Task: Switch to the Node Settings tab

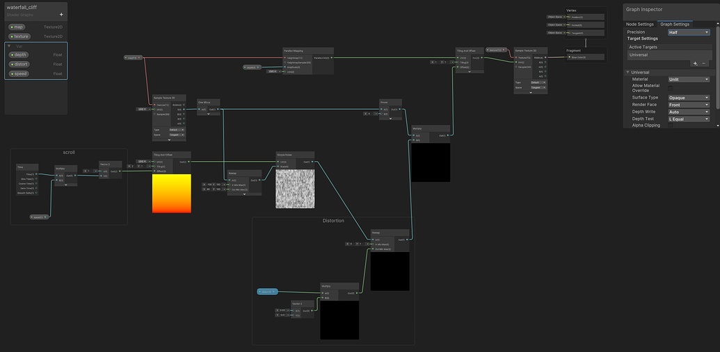Action: click(639, 24)
